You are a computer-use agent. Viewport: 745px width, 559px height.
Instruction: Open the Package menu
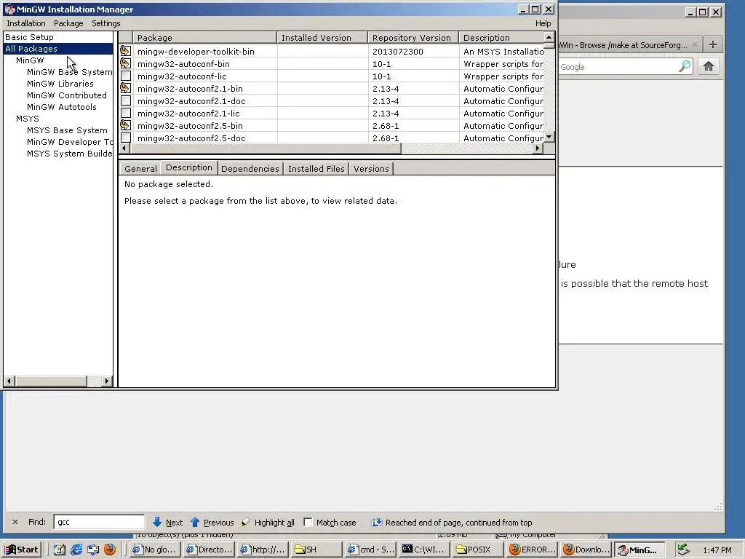(x=68, y=23)
